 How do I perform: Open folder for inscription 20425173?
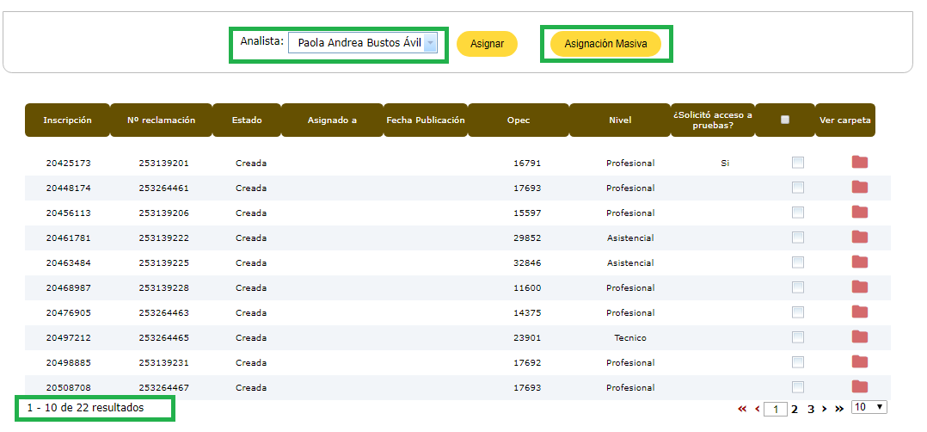(859, 163)
